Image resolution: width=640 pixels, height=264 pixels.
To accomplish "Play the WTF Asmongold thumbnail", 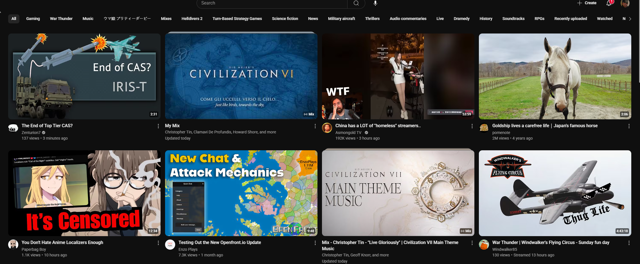I will pyautogui.click(x=398, y=76).
